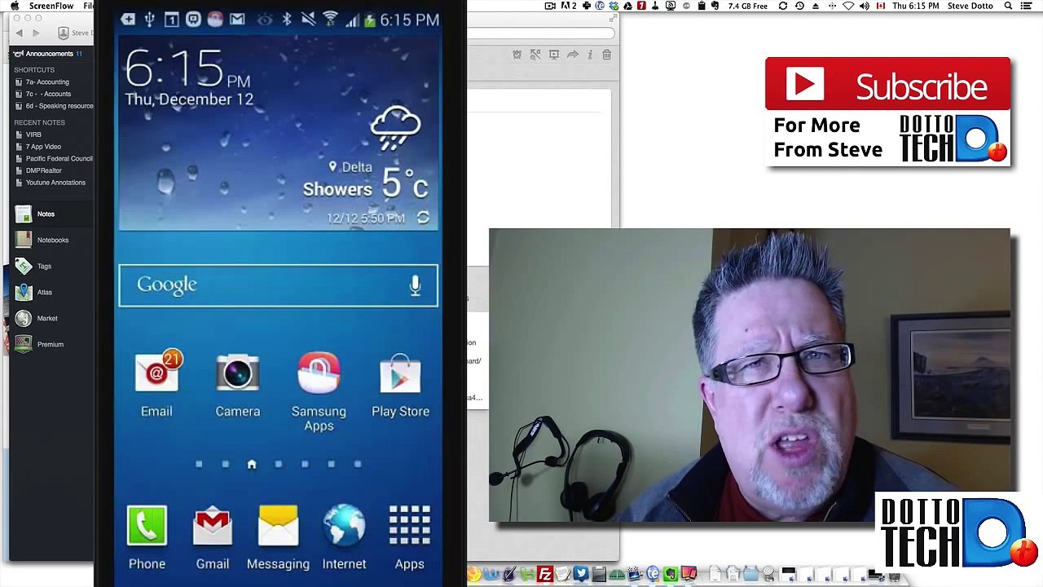Viewport: 1043px width, 587px height.
Task: Tap the Google voice search microphone
Action: [415, 285]
